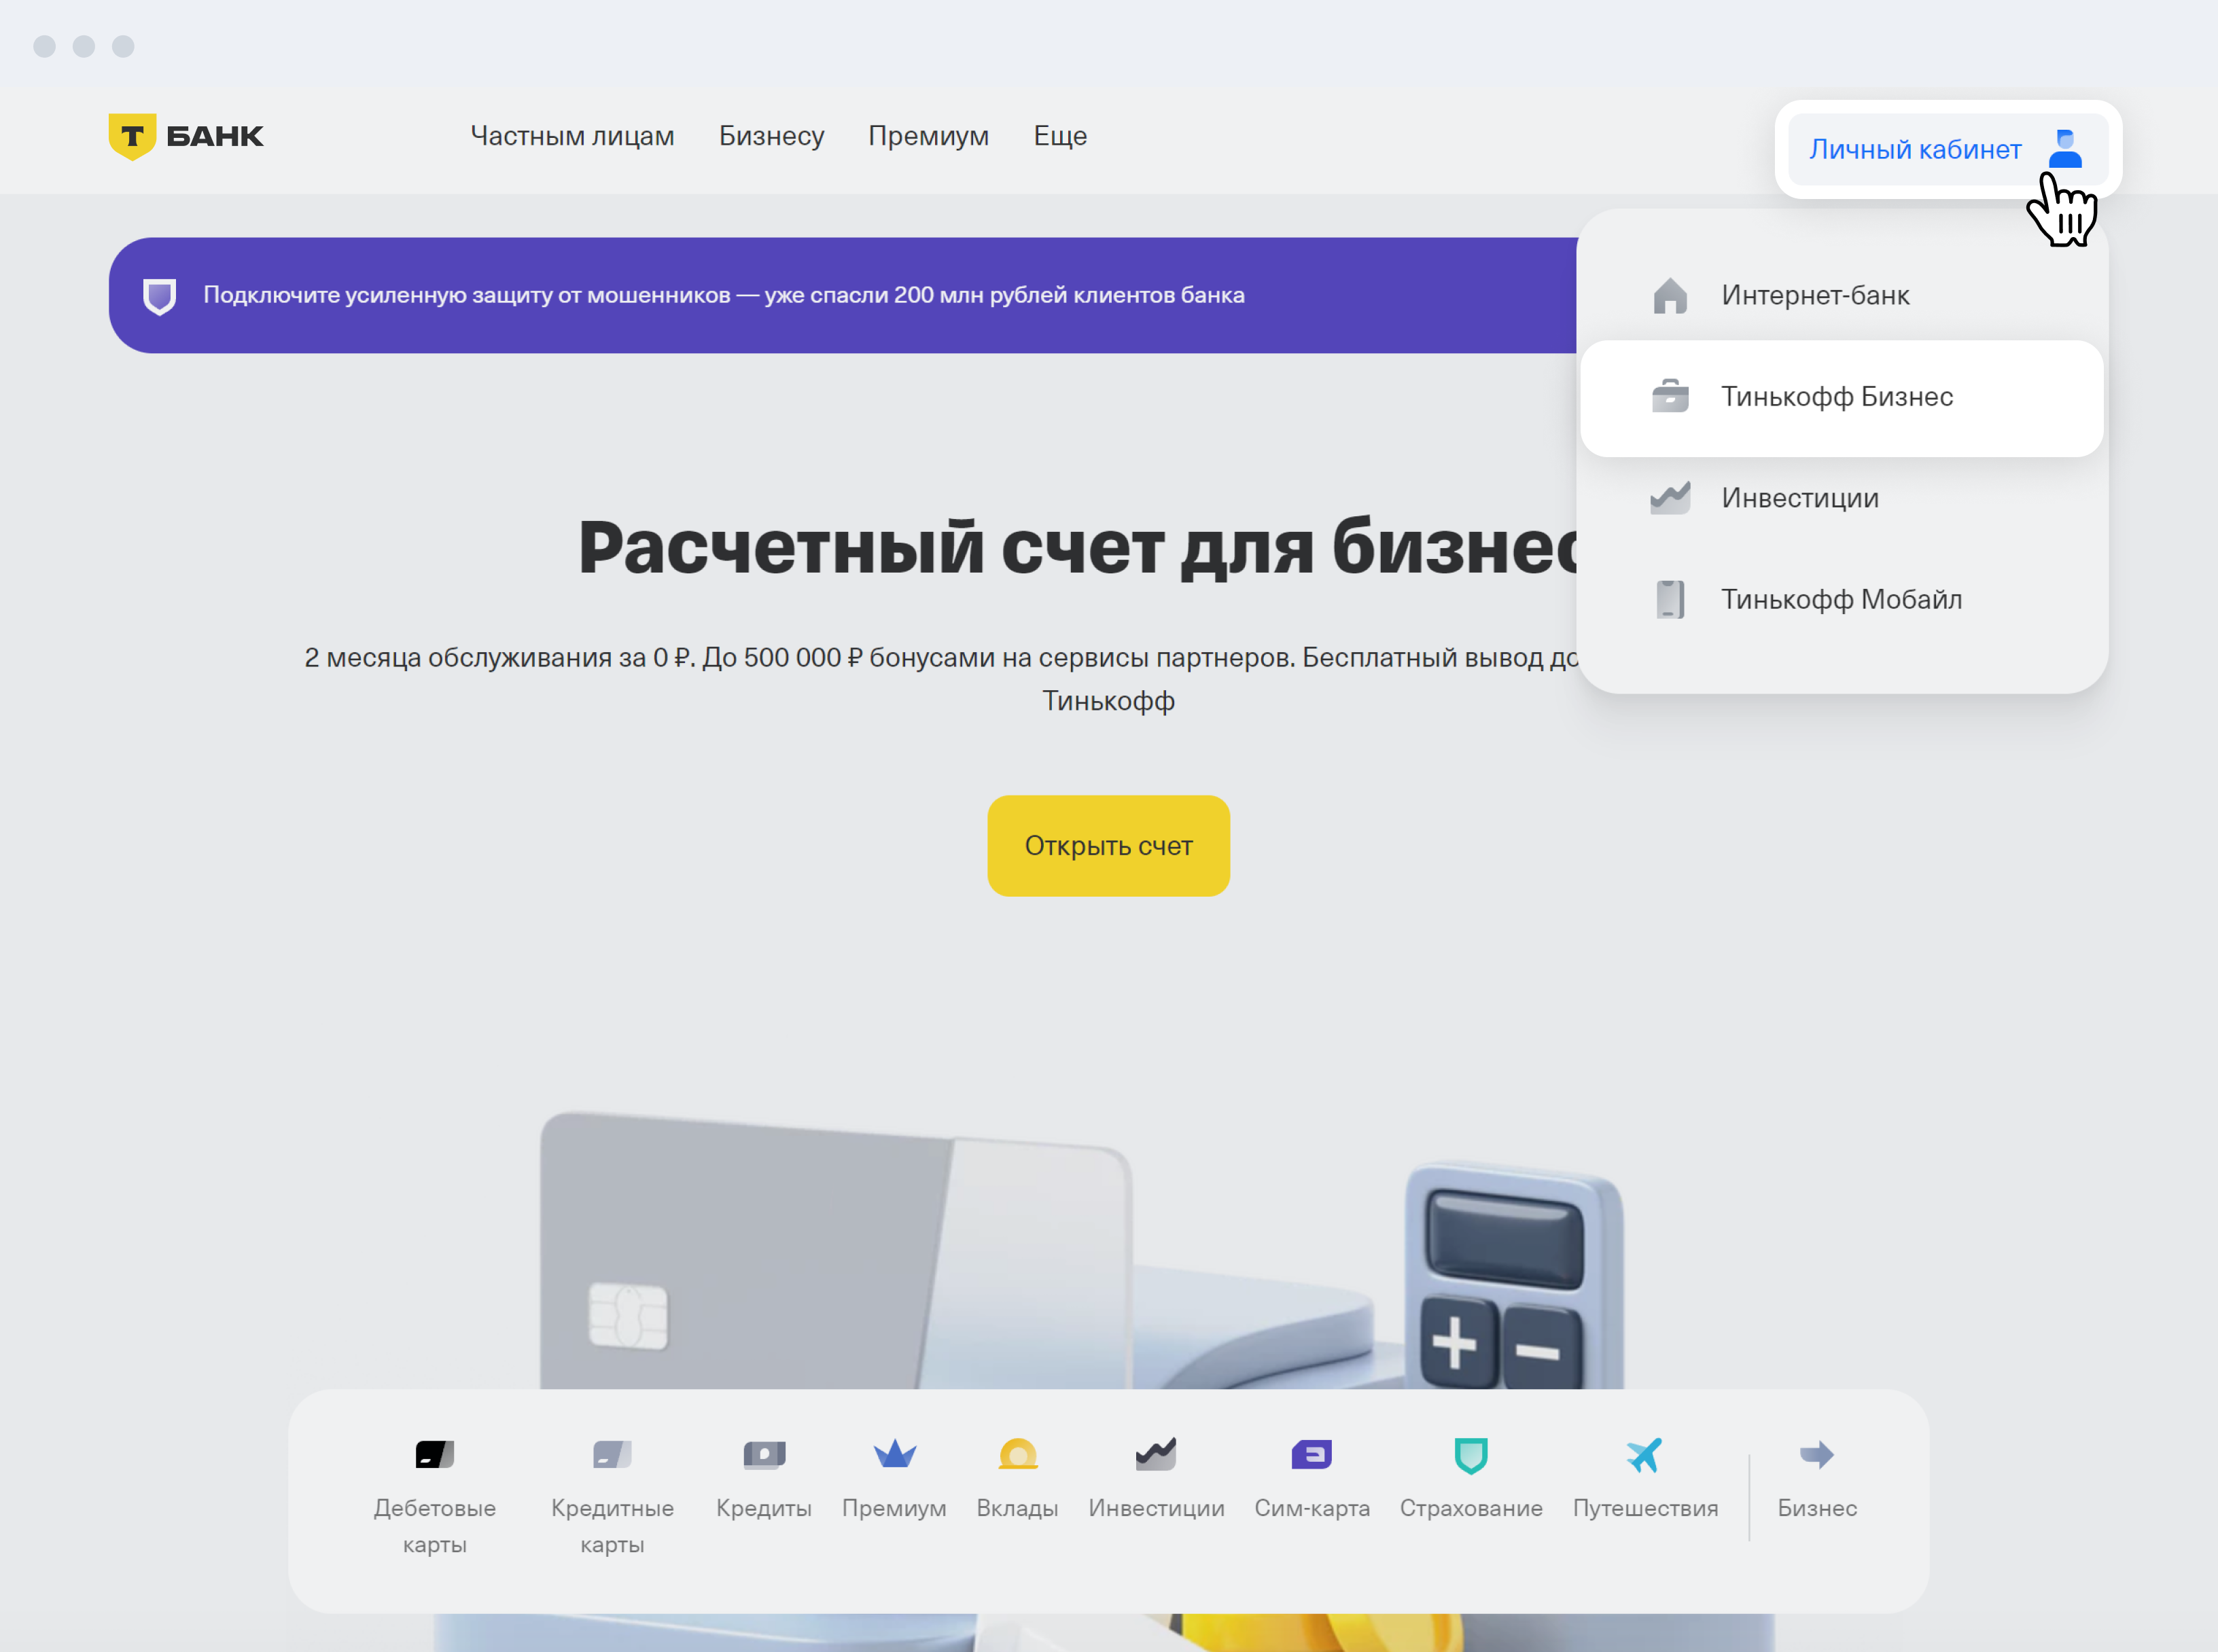Click the gray bank card illustration
Screen dimensions: 2218x1652
(835, 1250)
